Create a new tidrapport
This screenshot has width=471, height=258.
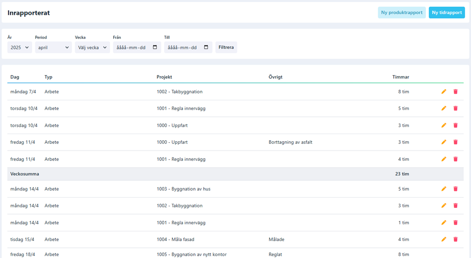(446, 13)
